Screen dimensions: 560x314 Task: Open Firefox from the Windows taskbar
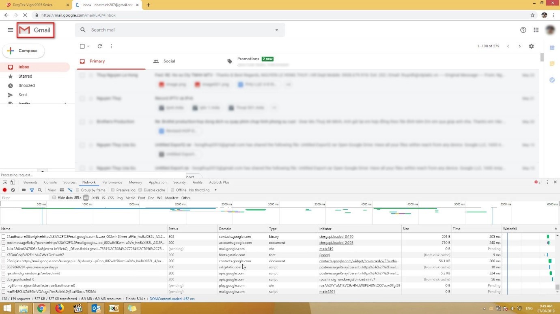[x=59, y=308]
